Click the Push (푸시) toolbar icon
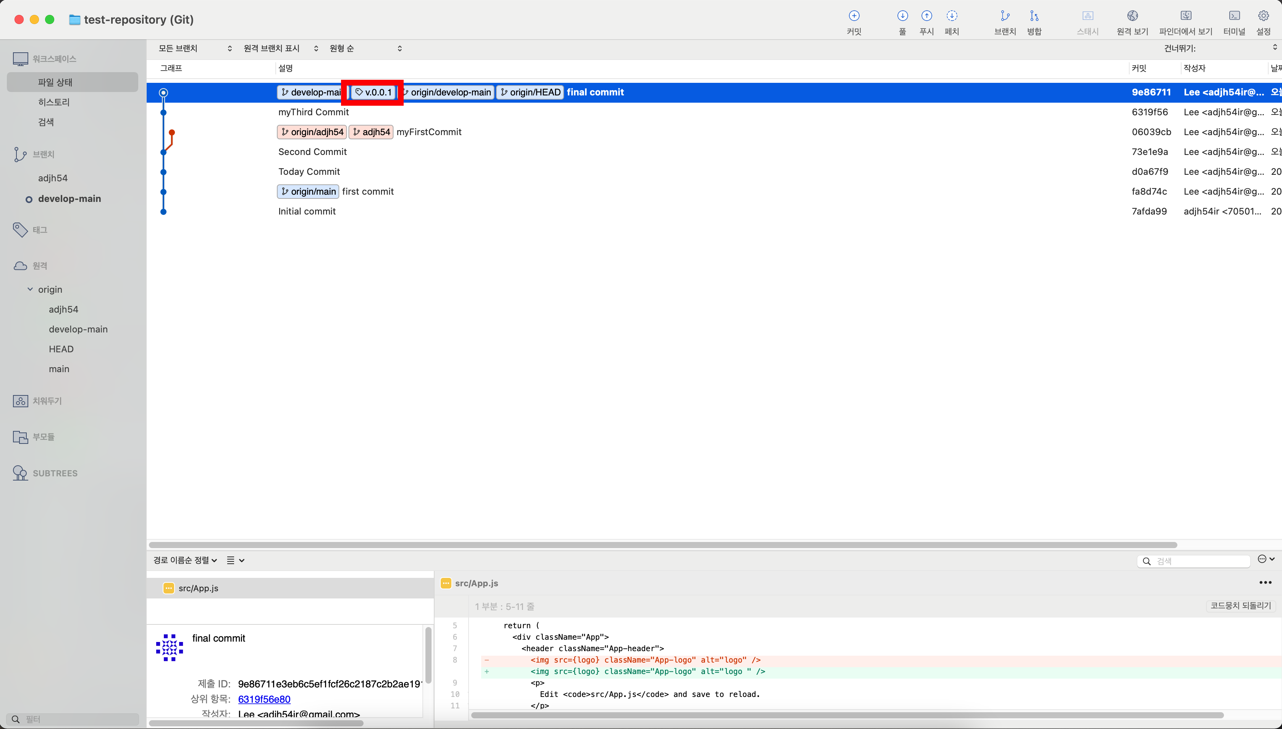This screenshot has height=729, width=1282. pyautogui.click(x=926, y=16)
